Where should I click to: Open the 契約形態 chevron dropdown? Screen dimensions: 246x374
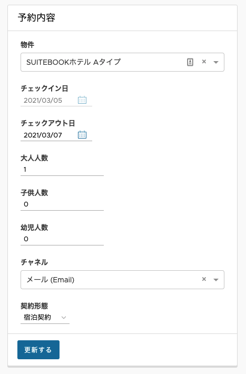(63, 318)
